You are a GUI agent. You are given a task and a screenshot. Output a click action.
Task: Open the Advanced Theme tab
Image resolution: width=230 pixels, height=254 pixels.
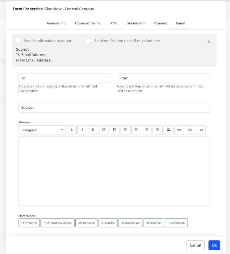[x=87, y=23]
